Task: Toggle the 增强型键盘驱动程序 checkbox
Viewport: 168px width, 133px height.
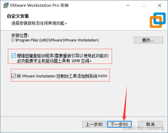Action: click(x=14, y=56)
